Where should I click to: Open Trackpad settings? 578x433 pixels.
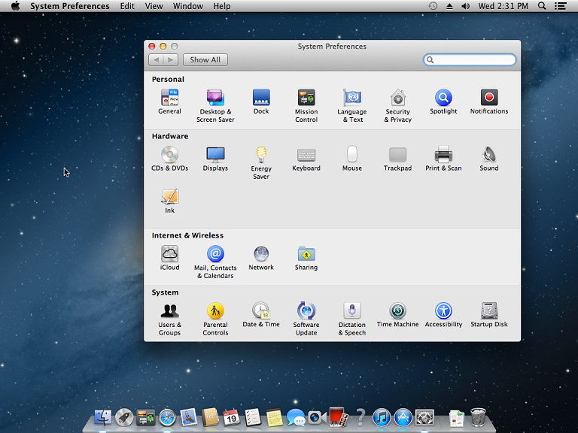[x=397, y=155]
